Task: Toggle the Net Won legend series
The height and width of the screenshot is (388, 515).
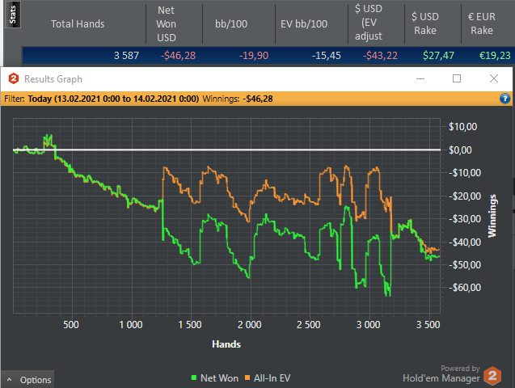Action: tap(215, 378)
